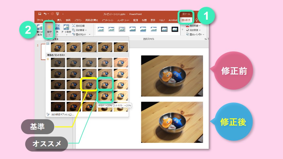Apply the sixth picture style thumbnail
Viewport: 283px width, 159px height.
(154, 29)
